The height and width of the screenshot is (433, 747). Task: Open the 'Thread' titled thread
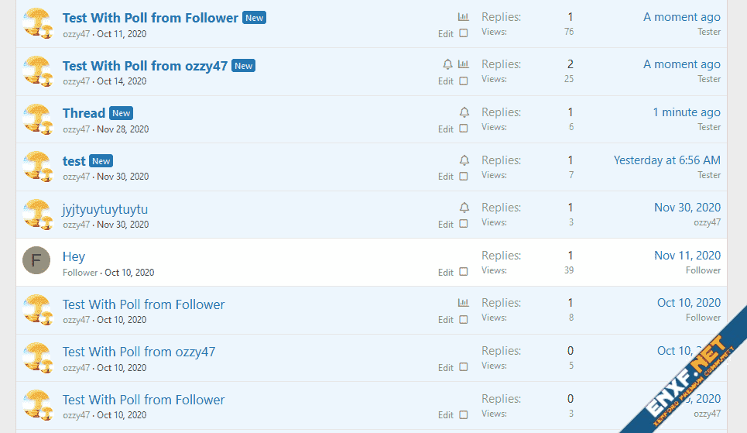[x=84, y=113]
